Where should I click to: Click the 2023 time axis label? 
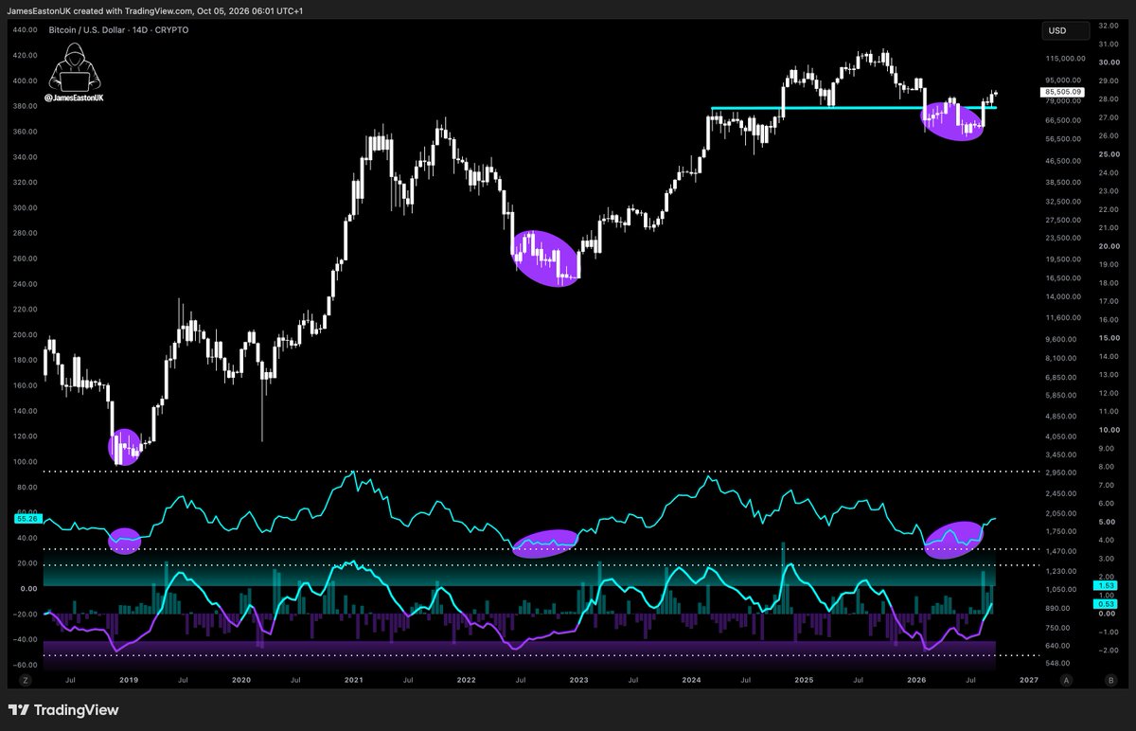point(578,680)
